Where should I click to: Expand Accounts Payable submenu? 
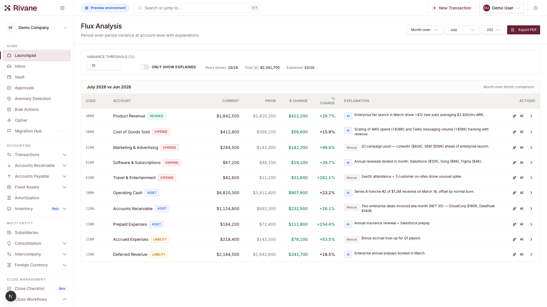[x=65, y=176]
